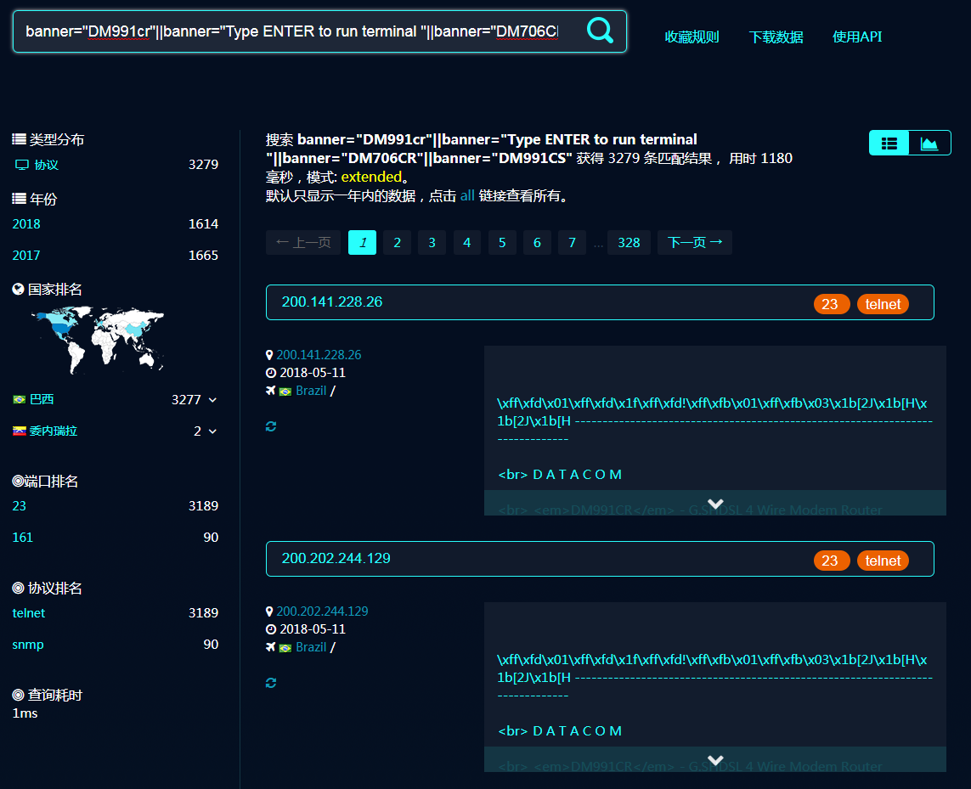
Task: Filter by port 23
Action: (x=20, y=506)
